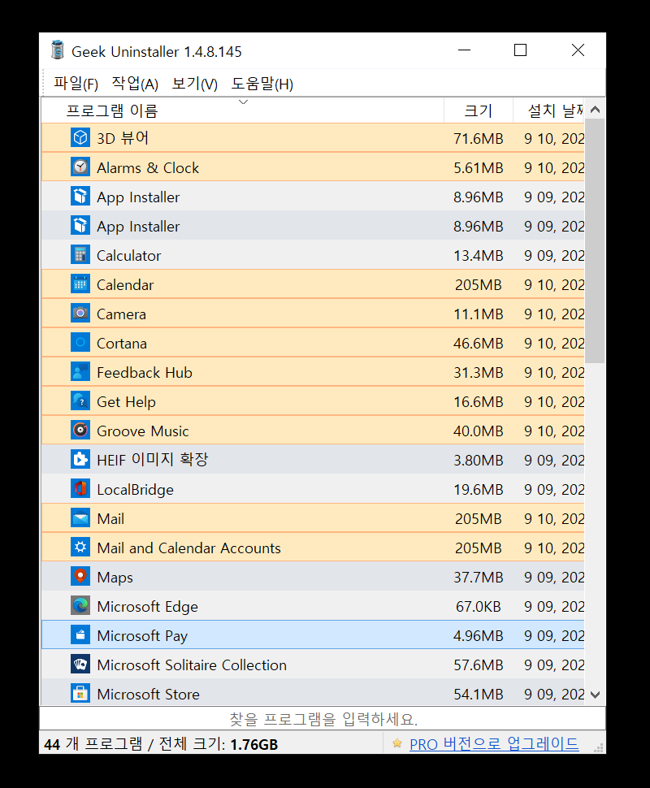Select the Groove Music row
The height and width of the screenshot is (788, 650).
click(313, 431)
